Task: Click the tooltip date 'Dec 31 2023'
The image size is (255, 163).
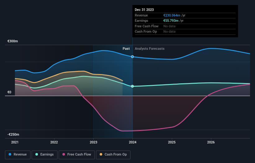Action: pos(144,10)
